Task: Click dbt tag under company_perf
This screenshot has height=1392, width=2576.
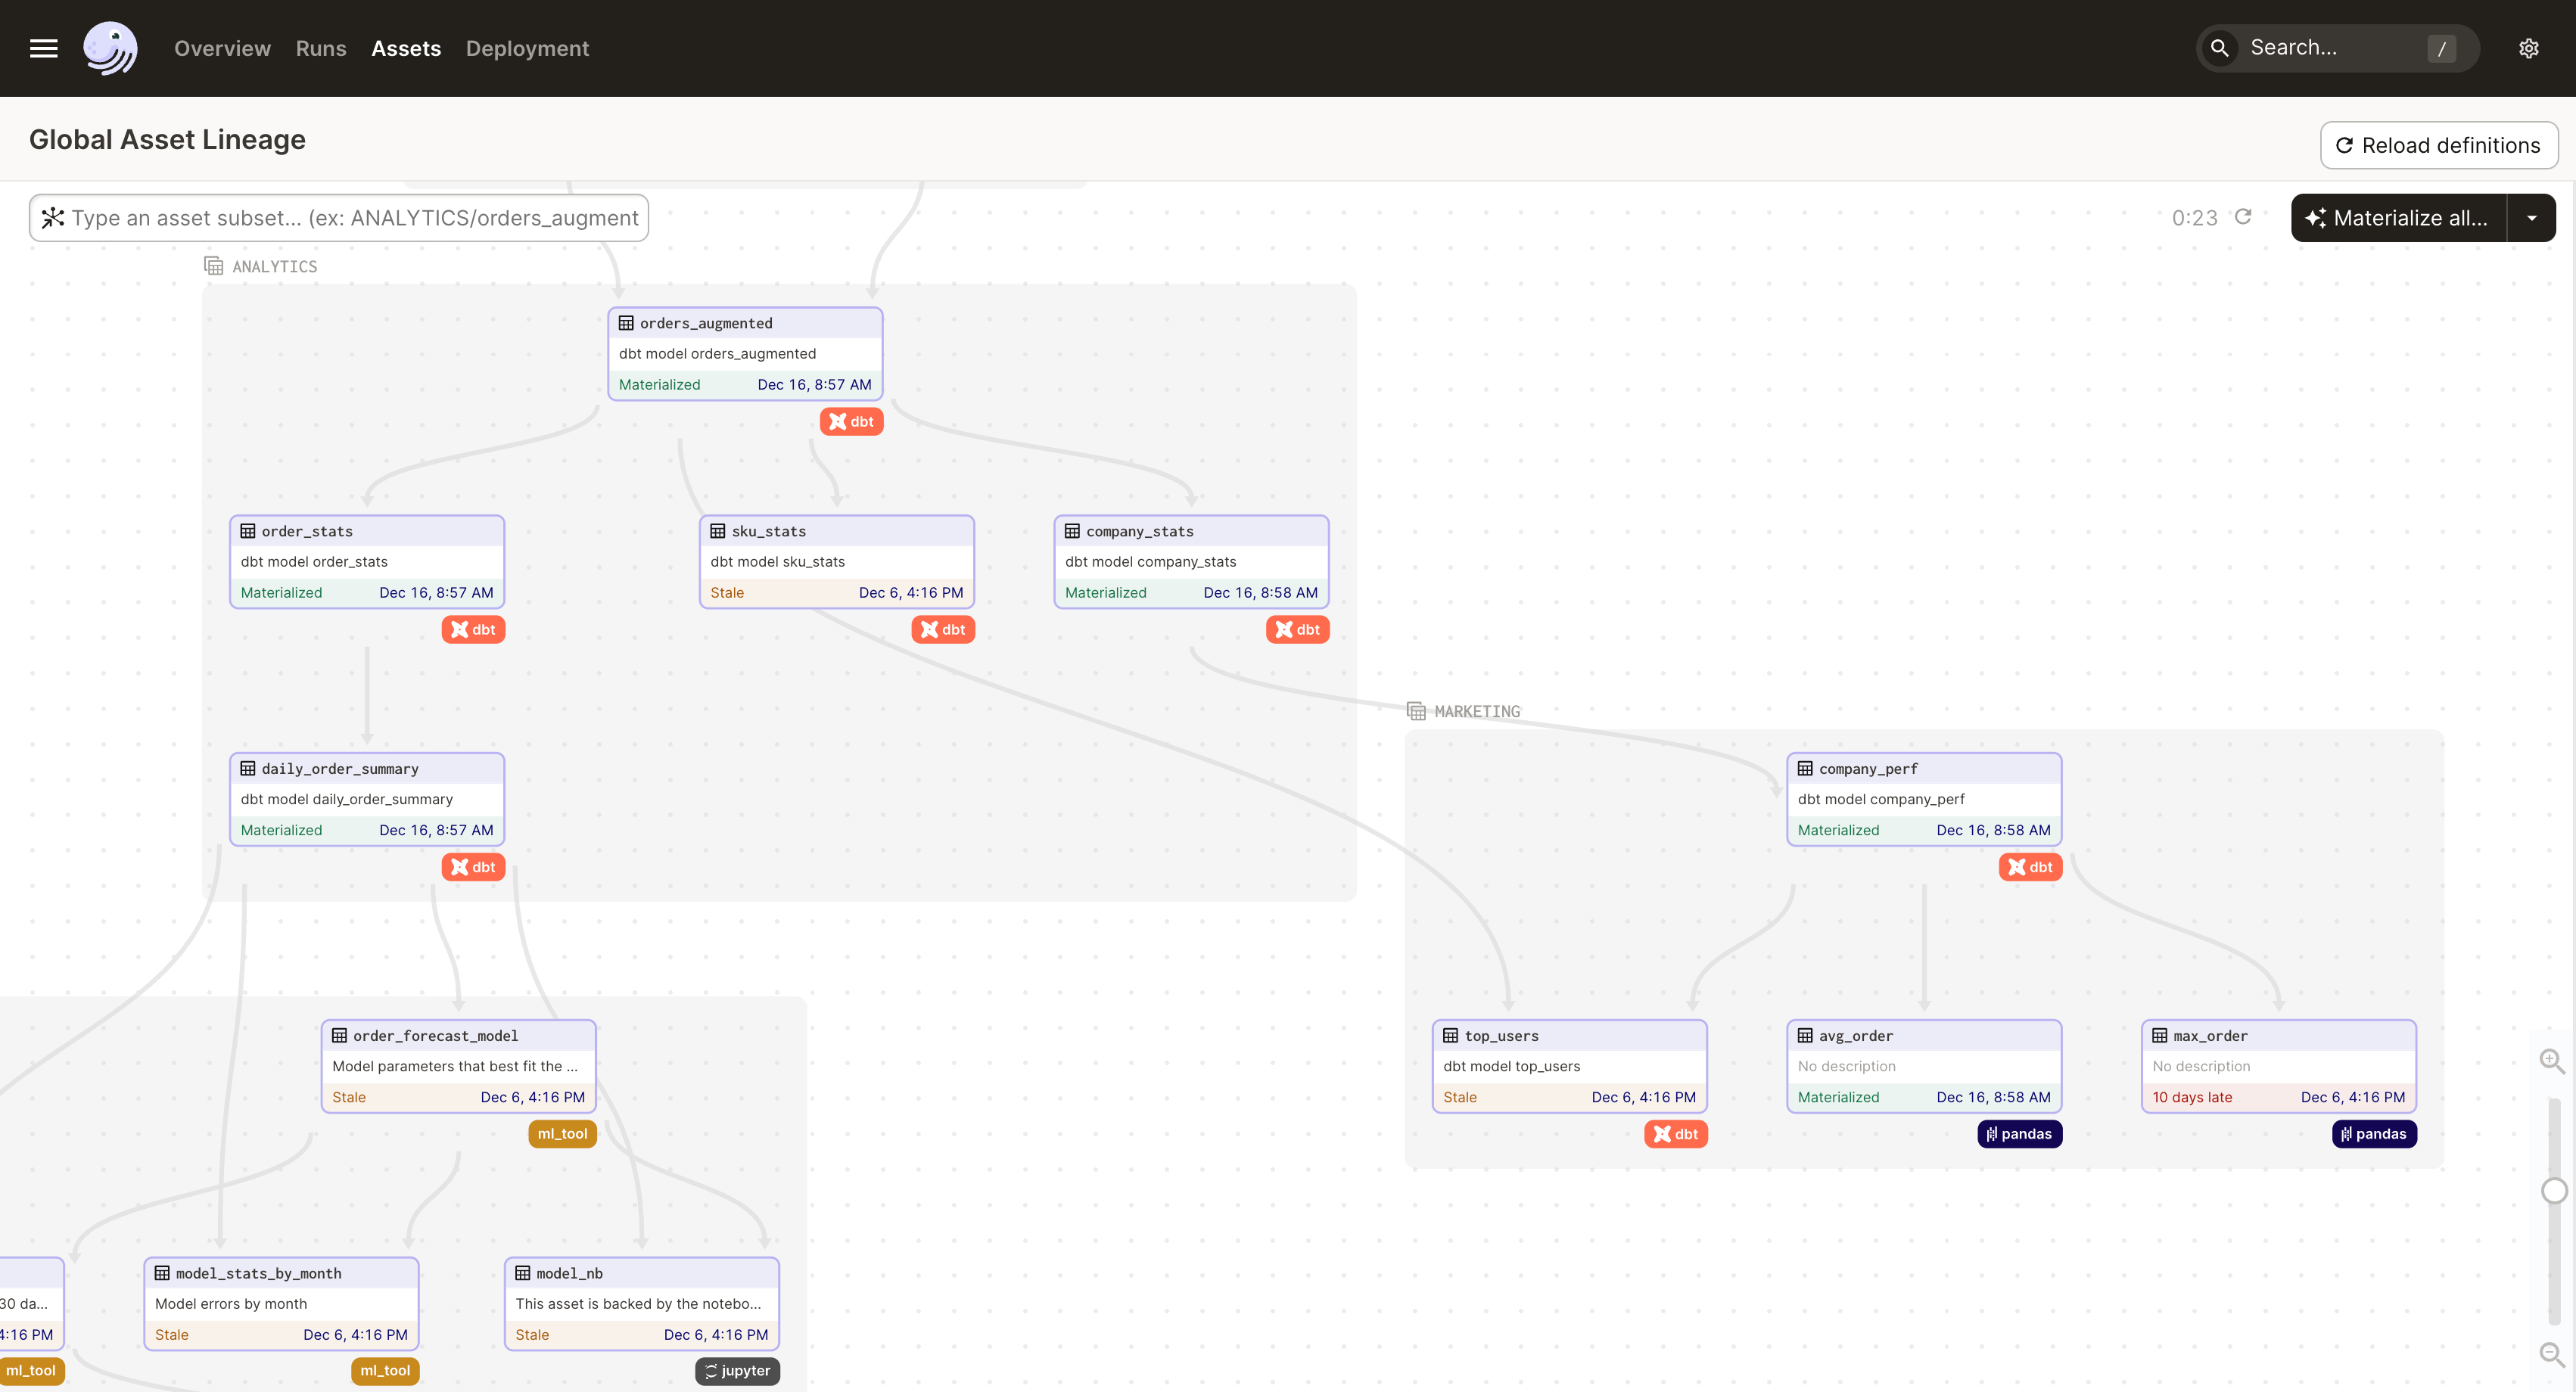Action: [x=2030, y=867]
